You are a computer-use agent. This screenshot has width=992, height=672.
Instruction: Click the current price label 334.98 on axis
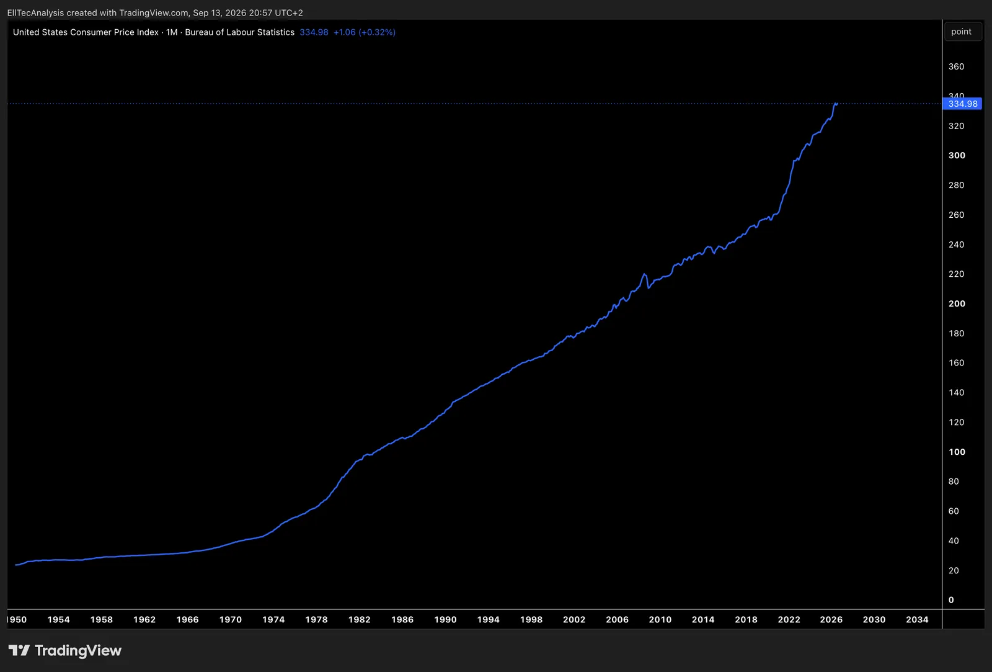coord(962,104)
